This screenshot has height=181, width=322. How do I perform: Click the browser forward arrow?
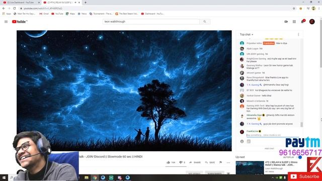[x=9, y=9]
